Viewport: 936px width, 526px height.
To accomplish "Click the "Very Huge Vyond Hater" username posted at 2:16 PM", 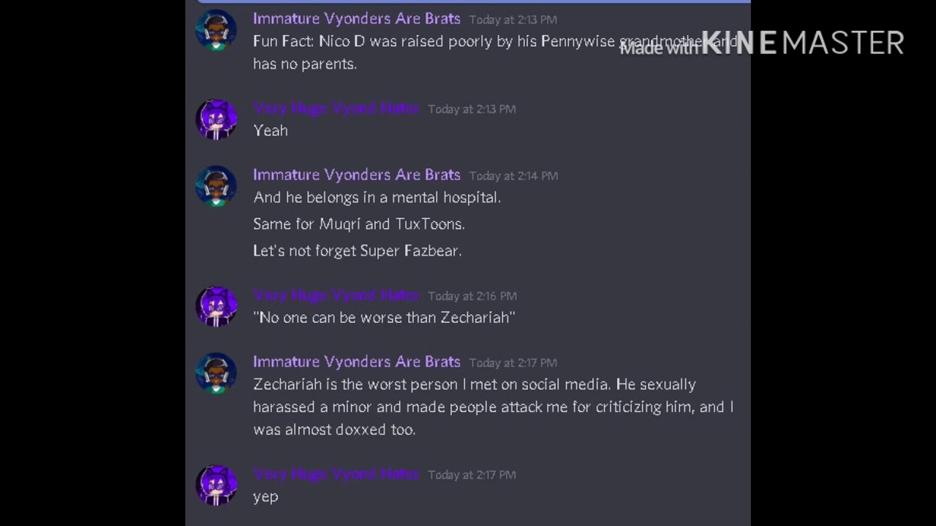I will click(336, 295).
